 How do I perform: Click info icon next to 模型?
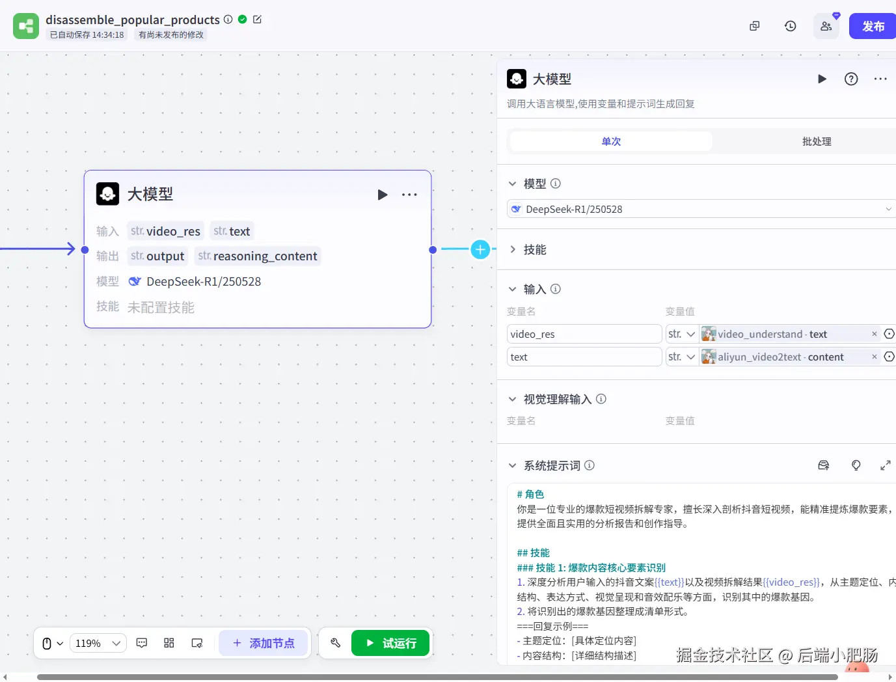point(556,184)
